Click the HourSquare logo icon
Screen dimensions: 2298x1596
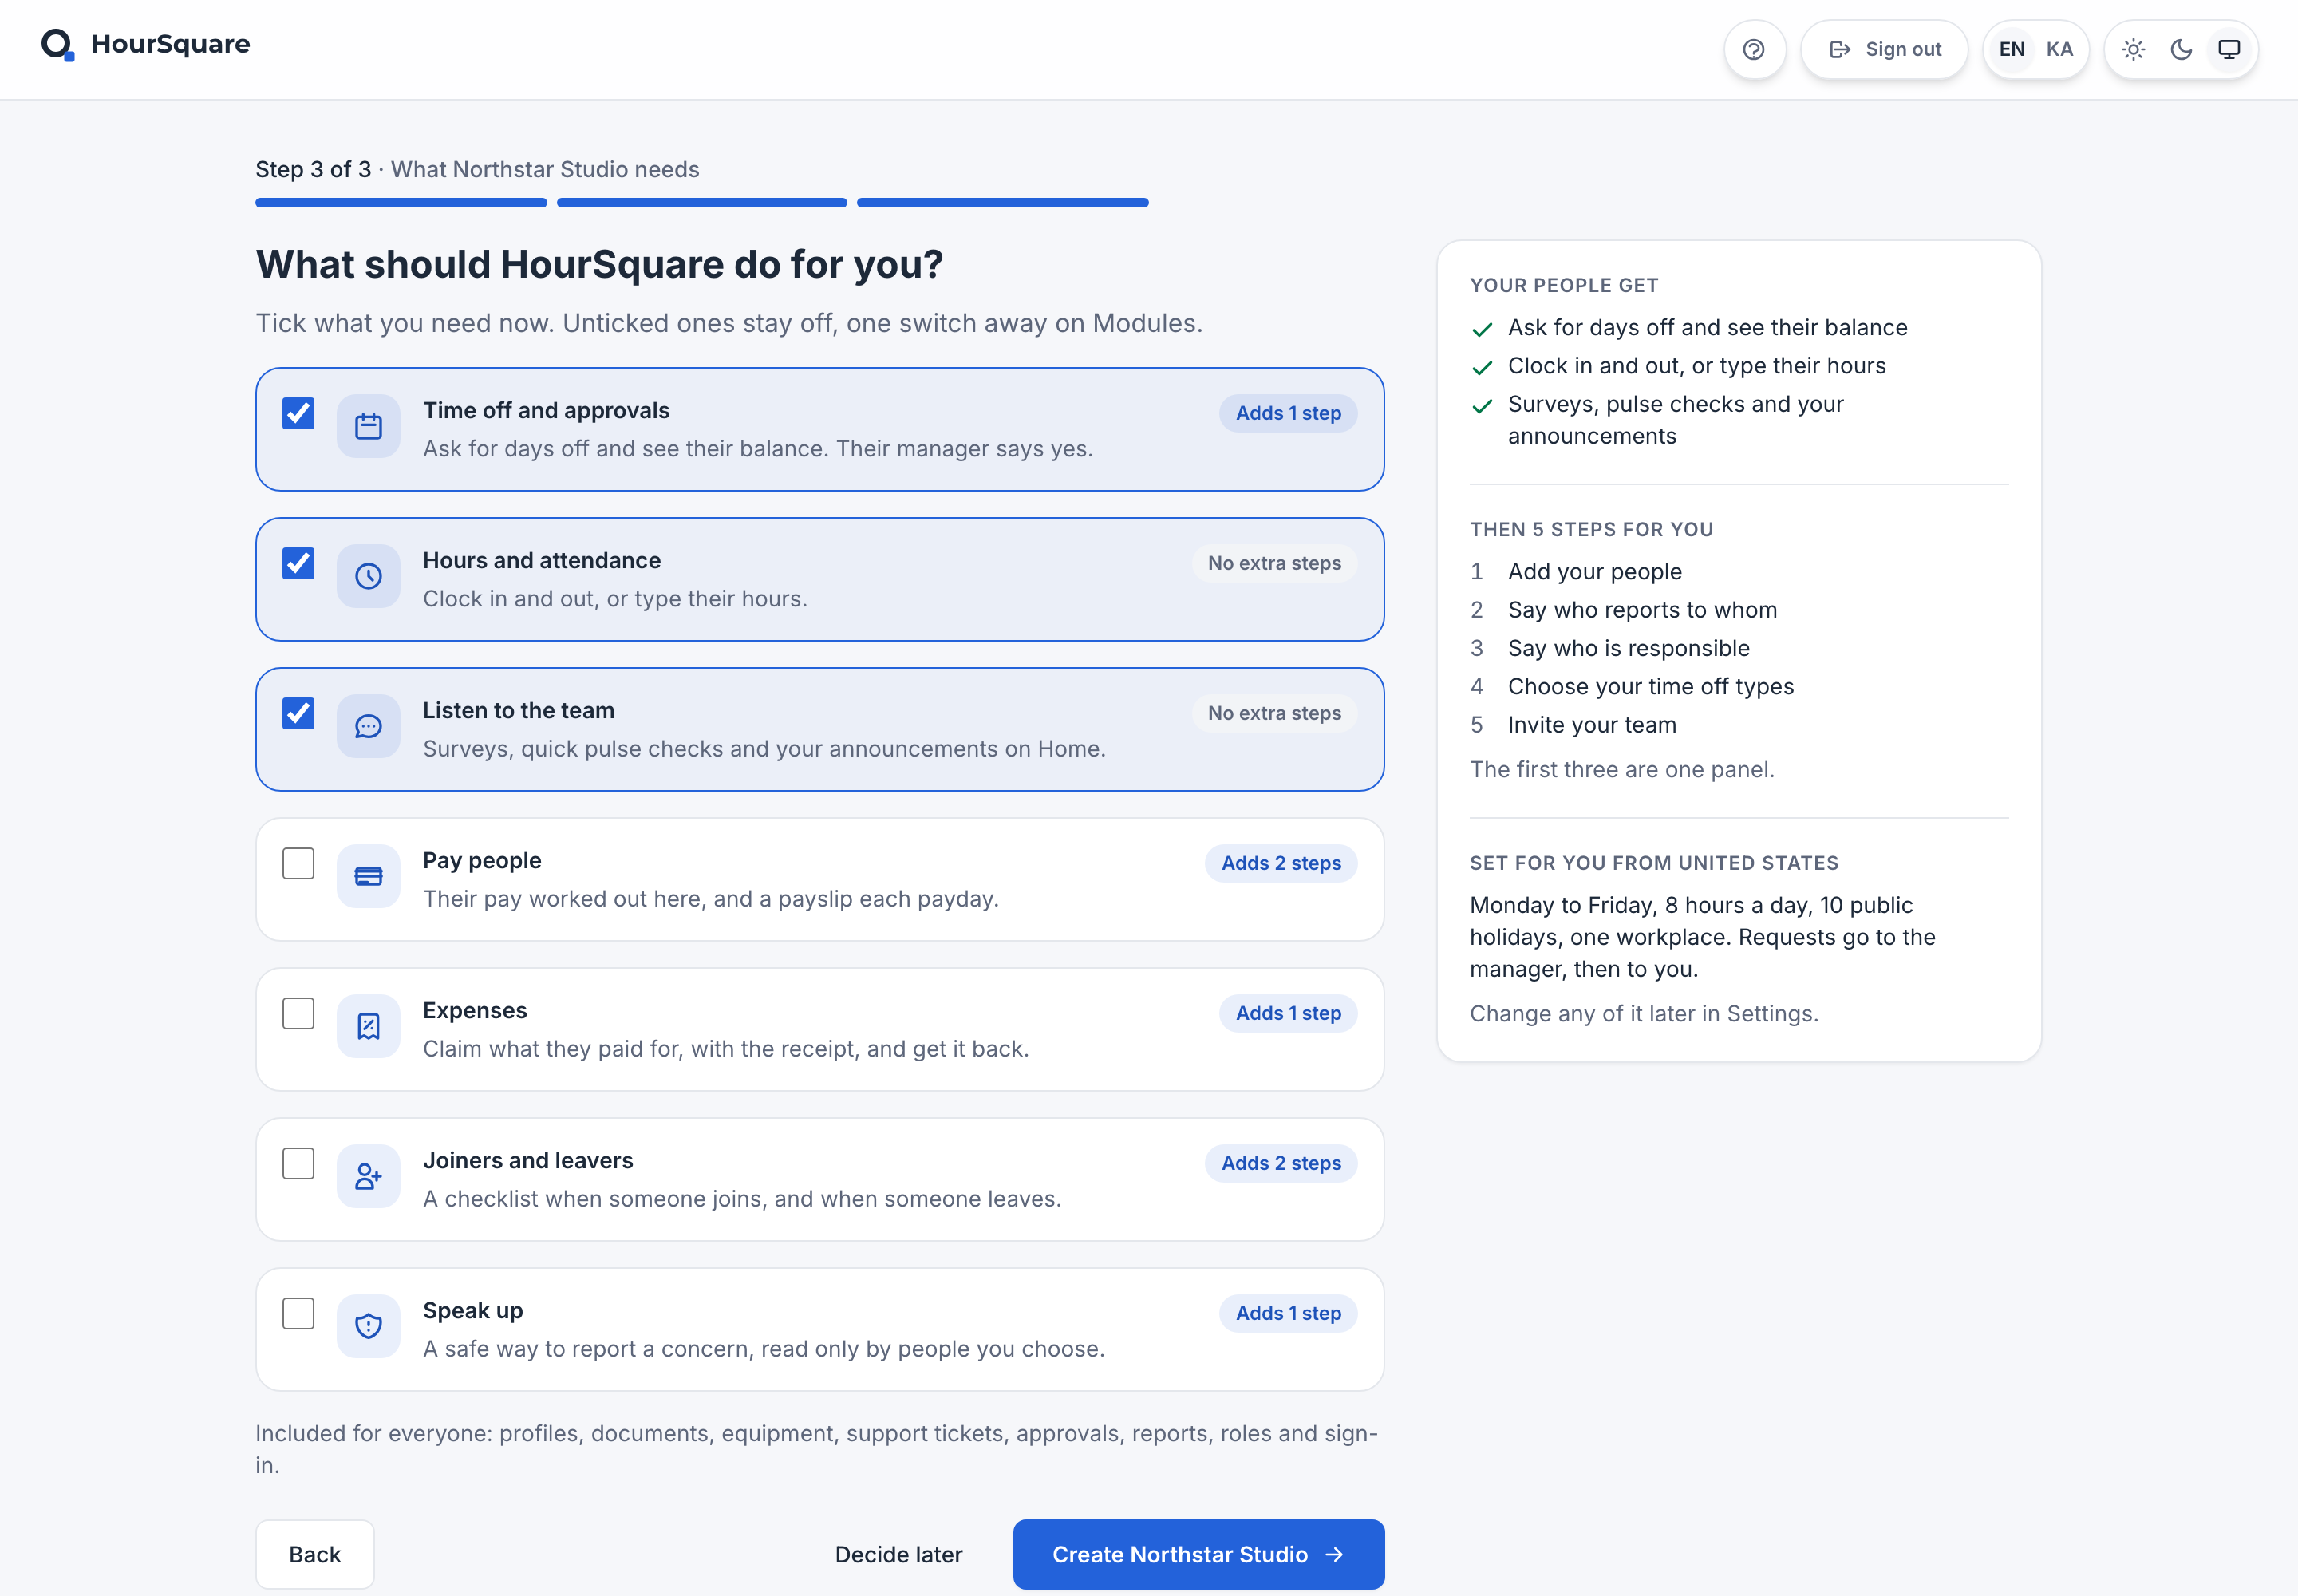pos(58,44)
